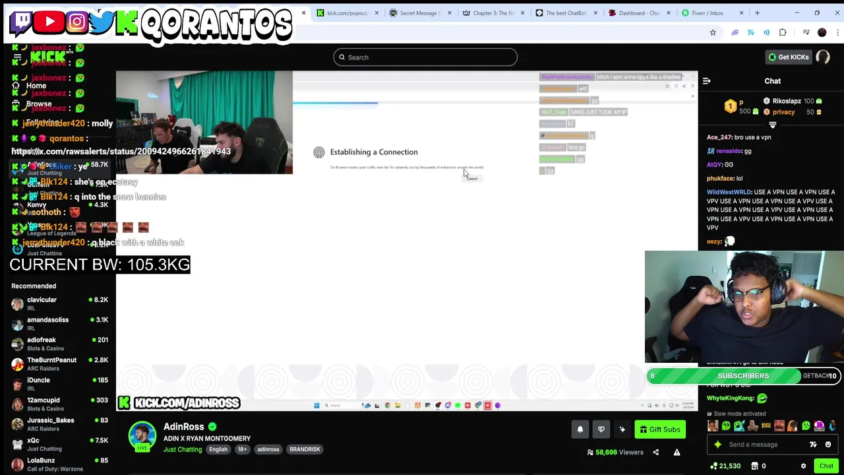Viewport: 844px width, 475px height.
Task: Close the Fiverr / Inbox tab
Action: 741,13
